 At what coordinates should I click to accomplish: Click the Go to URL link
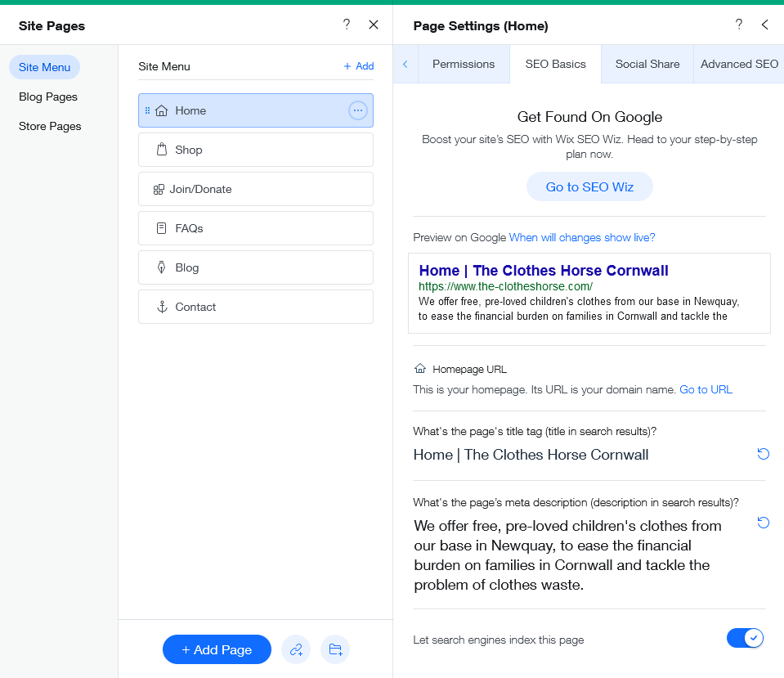click(x=706, y=389)
